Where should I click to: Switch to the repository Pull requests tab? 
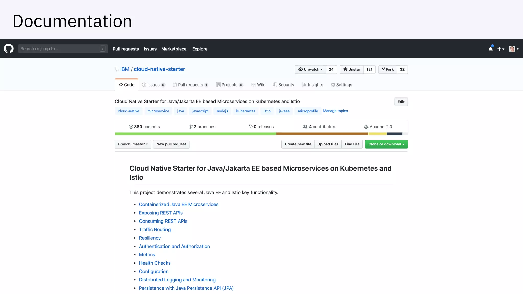(x=191, y=85)
